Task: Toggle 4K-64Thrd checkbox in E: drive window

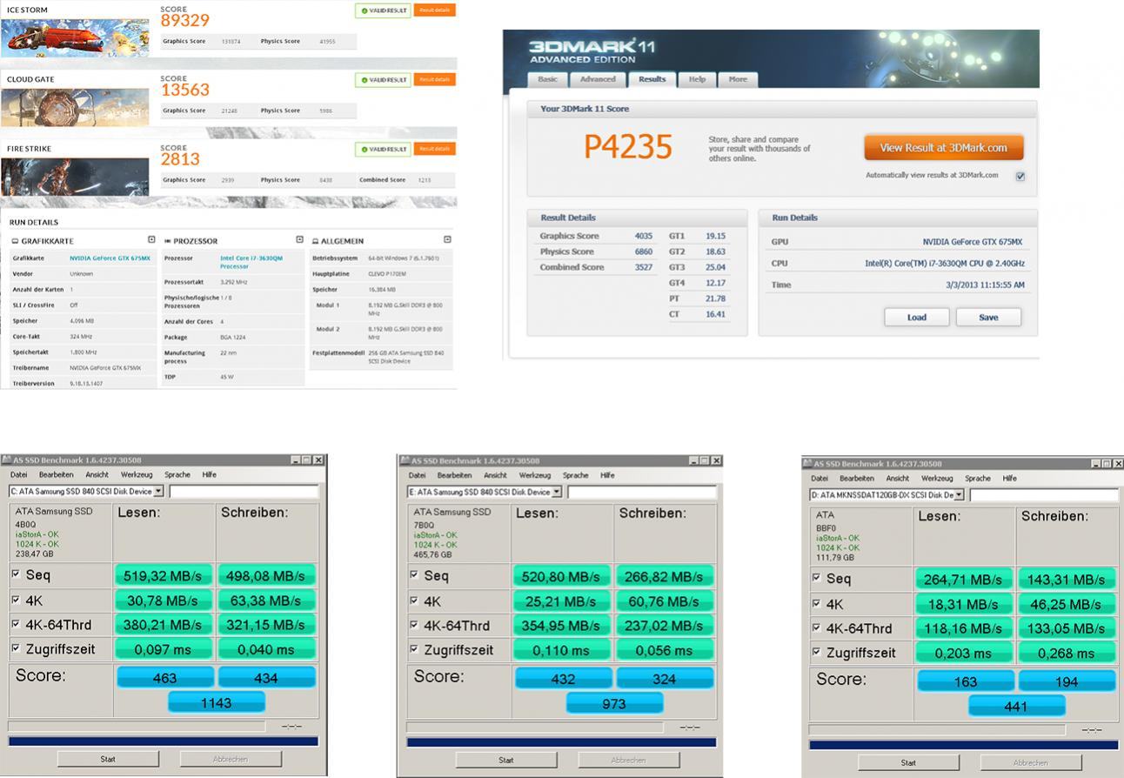Action: pos(414,625)
